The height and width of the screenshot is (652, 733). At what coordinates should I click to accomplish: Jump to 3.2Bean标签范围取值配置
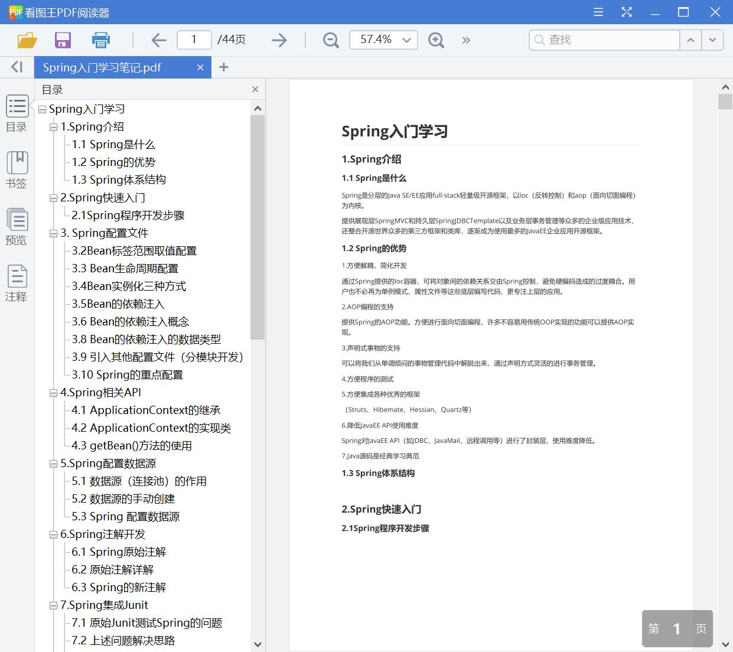[x=134, y=251]
